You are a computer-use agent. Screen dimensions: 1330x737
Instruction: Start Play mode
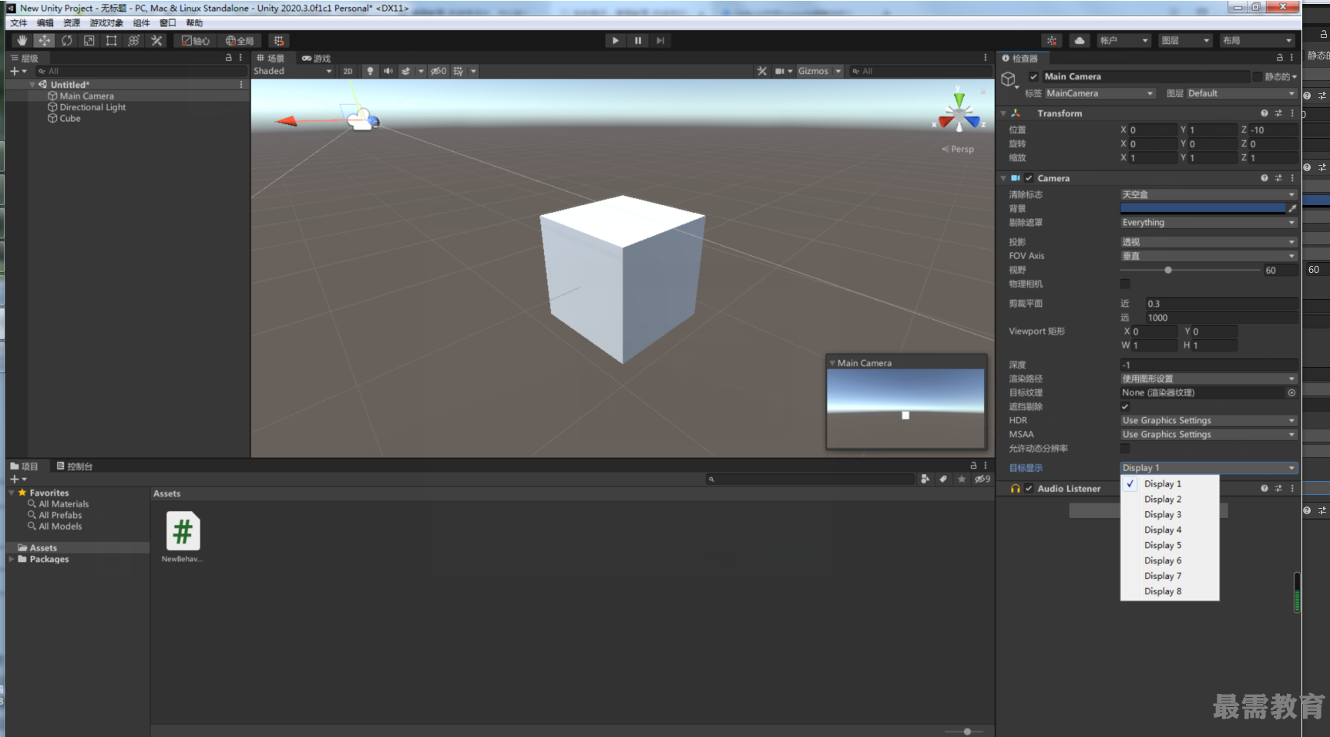pos(615,40)
